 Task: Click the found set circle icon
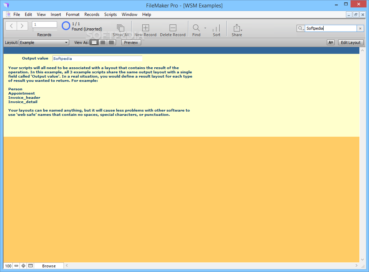click(66, 26)
